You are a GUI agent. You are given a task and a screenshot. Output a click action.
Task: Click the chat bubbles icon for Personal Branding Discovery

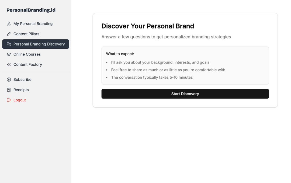click(x=8, y=44)
